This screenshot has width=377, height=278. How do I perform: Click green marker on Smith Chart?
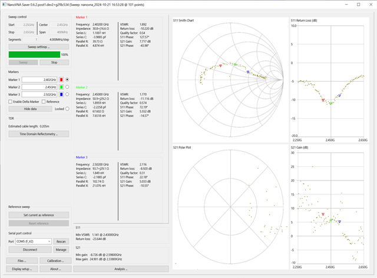[235, 65]
